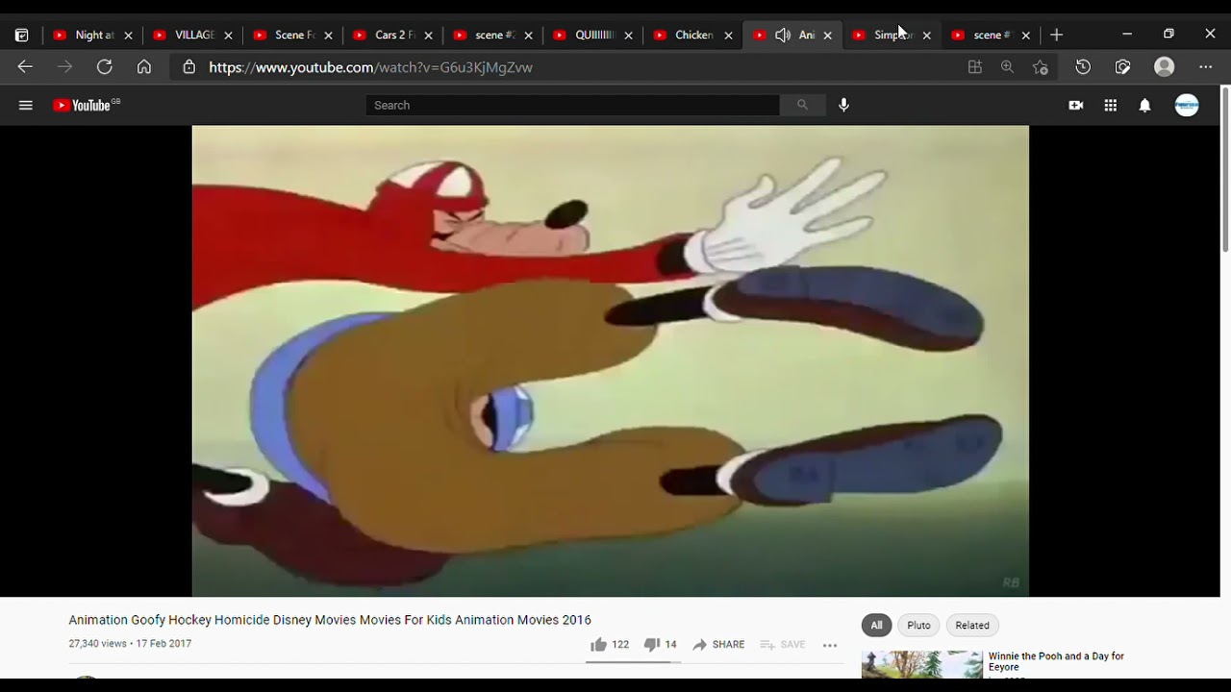Viewport: 1231px width, 692px height.
Task: Go forward with the browser forward arrow
Action: click(64, 67)
